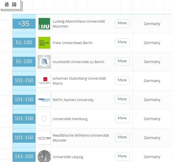Image resolution: width=174 pixels, height=162 pixels.
Task: Select Germany in the Universität Leipzig row
Action: point(152,157)
